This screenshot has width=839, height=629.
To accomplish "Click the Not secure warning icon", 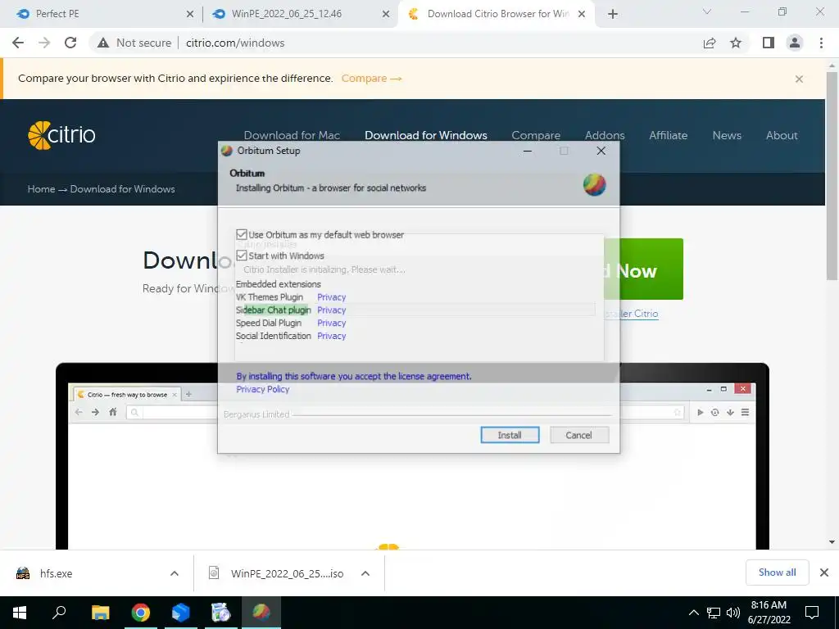I will pyautogui.click(x=103, y=43).
